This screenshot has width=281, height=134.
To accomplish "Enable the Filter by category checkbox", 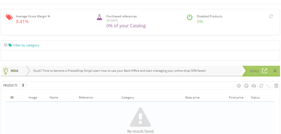I will point(6,45).
